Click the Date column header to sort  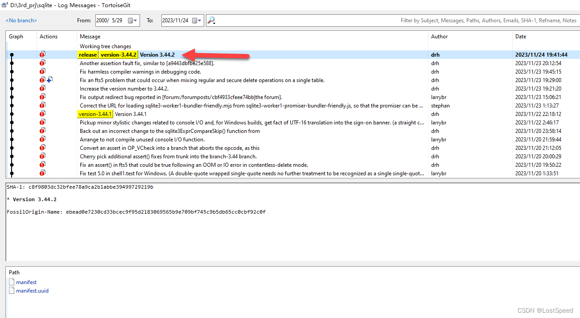coord(522,37)
